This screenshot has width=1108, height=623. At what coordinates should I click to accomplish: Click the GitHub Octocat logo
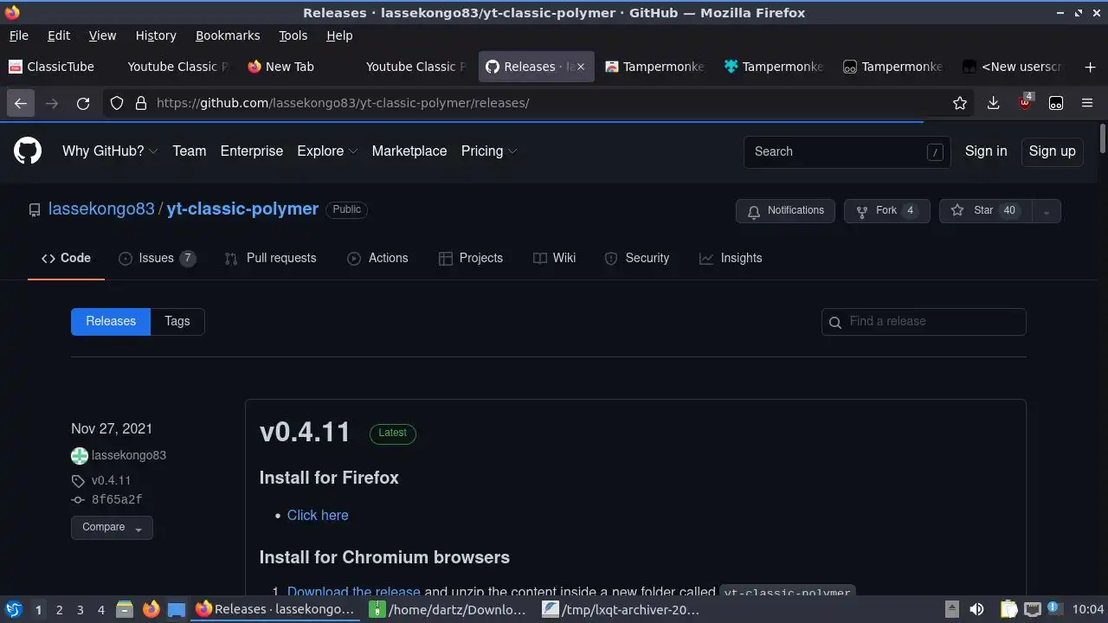click(x=28, y=151)
